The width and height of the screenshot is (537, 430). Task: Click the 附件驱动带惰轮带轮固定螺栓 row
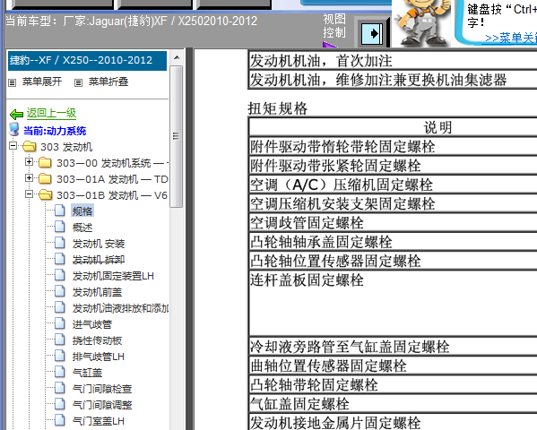(393, 147)
